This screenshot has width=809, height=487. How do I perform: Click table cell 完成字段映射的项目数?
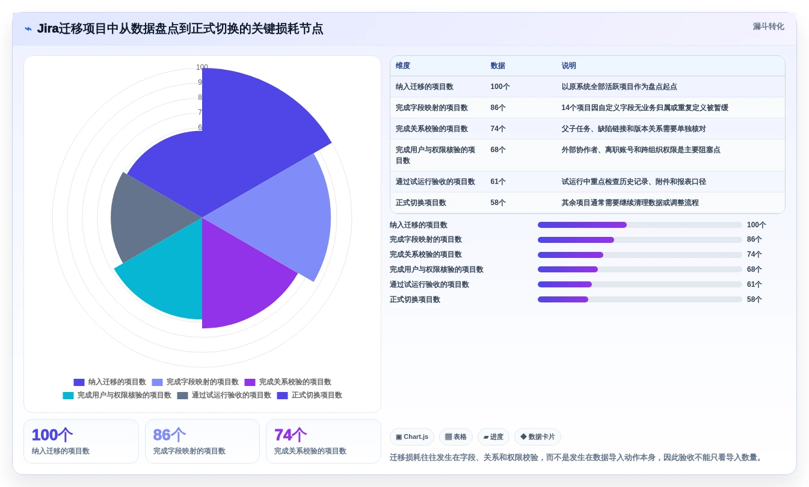432,108
